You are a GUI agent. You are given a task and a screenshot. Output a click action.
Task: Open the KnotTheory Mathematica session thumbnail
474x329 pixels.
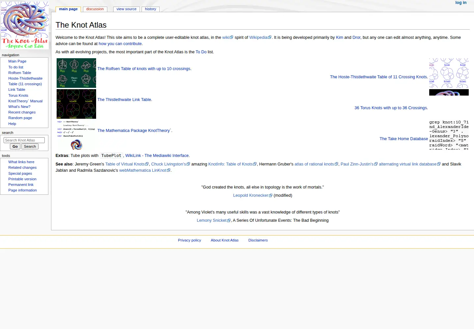(x=76, y=135)
